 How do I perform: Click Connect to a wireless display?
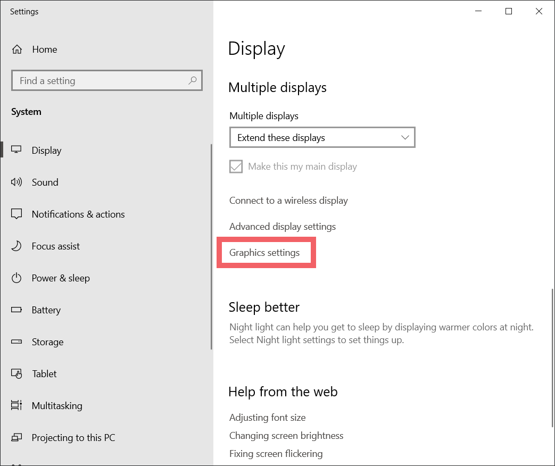(288, 200)
